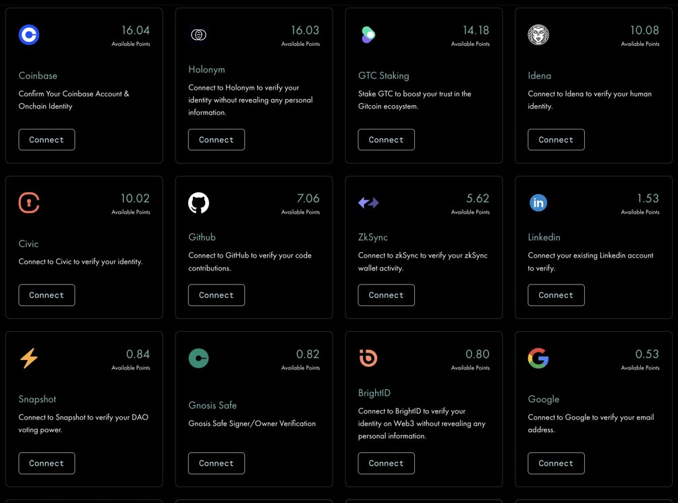The image size is (678, 503).
Task: Select the Holonym card title
Action: tap(206, 69)
